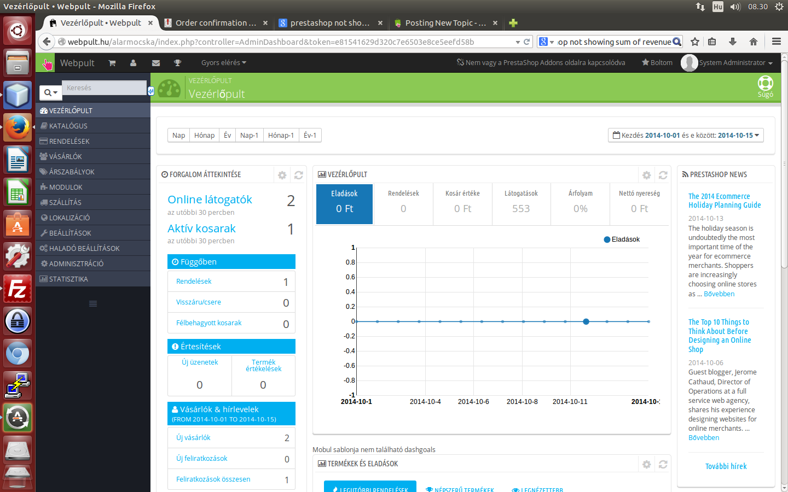Open settings gear of Termékek és eladások panel
This screenshot has height=492, width=788.
click(x=646, y=464)
